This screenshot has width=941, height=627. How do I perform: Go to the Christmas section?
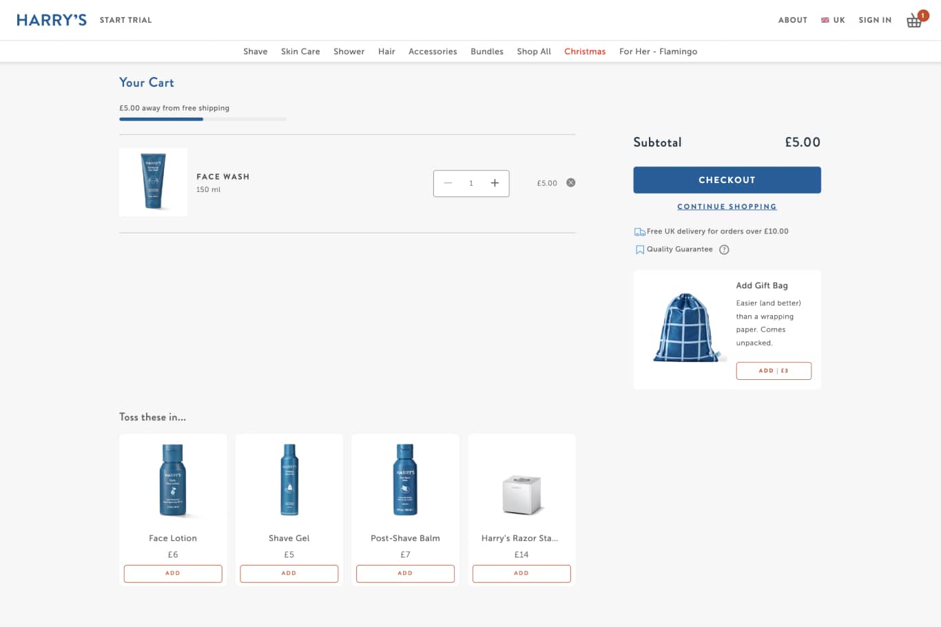[585, 52]
